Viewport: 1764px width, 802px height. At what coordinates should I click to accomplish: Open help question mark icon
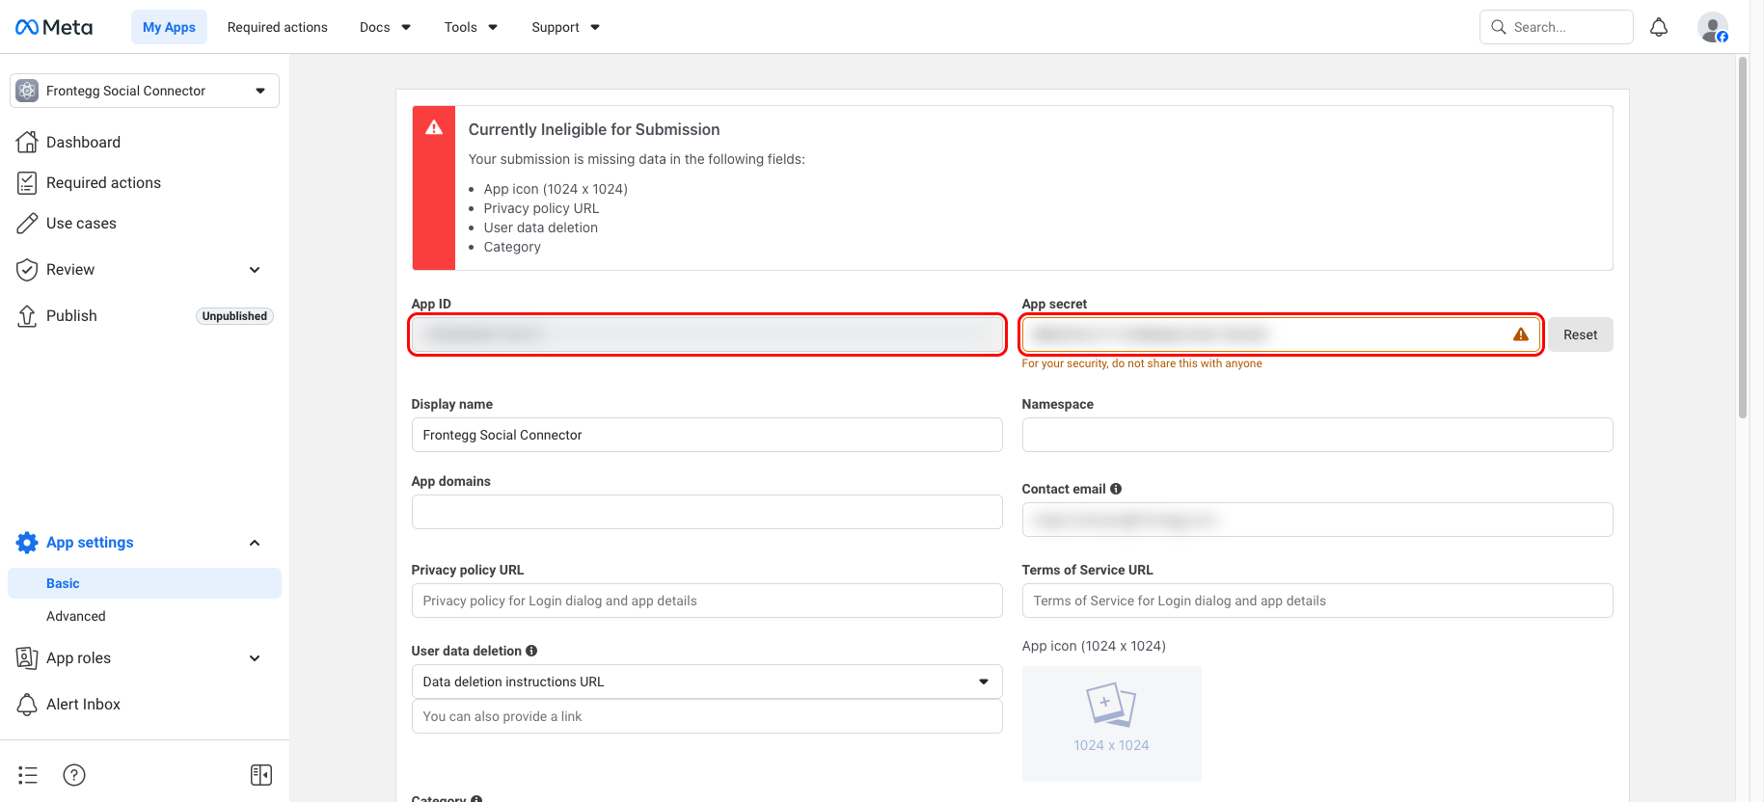click(74, 775)
